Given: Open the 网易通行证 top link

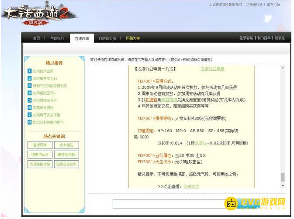Looking at the screenshot, I should [254, 4].
